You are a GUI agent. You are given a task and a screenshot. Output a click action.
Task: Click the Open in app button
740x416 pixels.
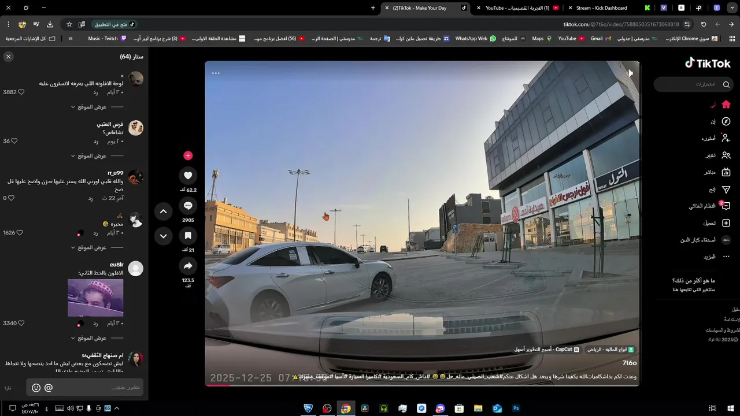pyautogui.click(x=114, y=24)
